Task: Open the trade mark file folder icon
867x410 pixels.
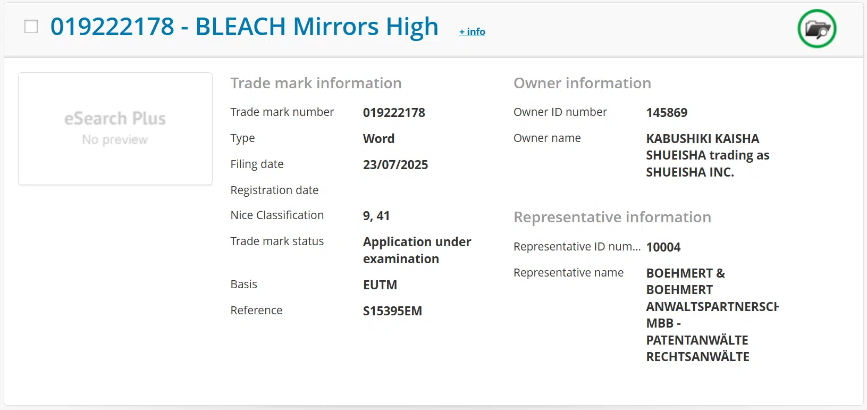Action: pos(817,29)
